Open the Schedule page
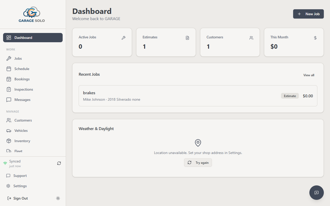330x206 pixels. click(33, 69)
